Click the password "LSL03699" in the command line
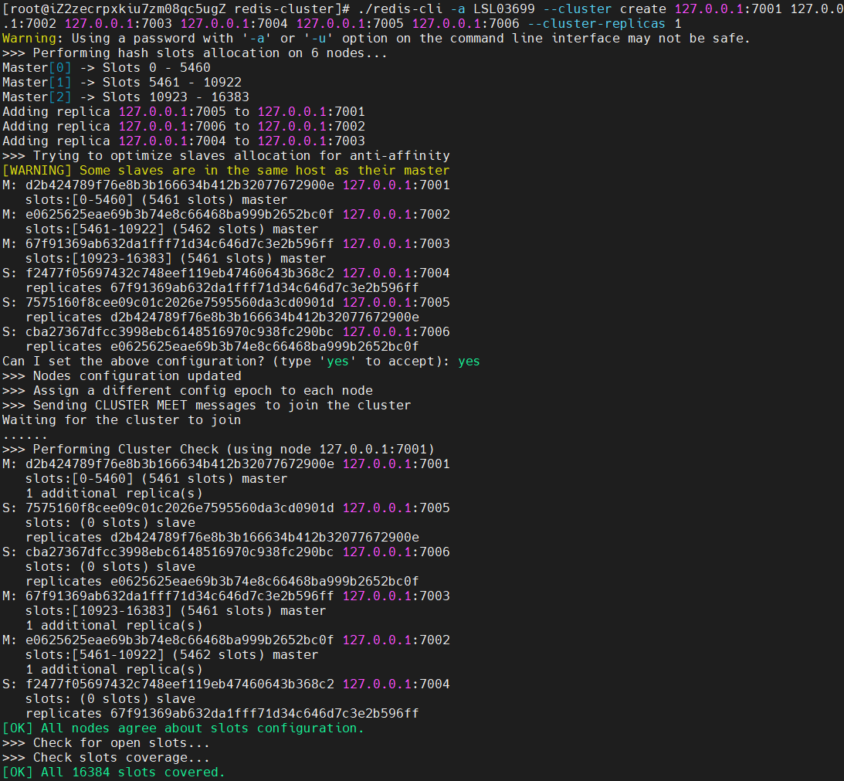The width and height of the screenshot is (844, 781). (504, 9)
